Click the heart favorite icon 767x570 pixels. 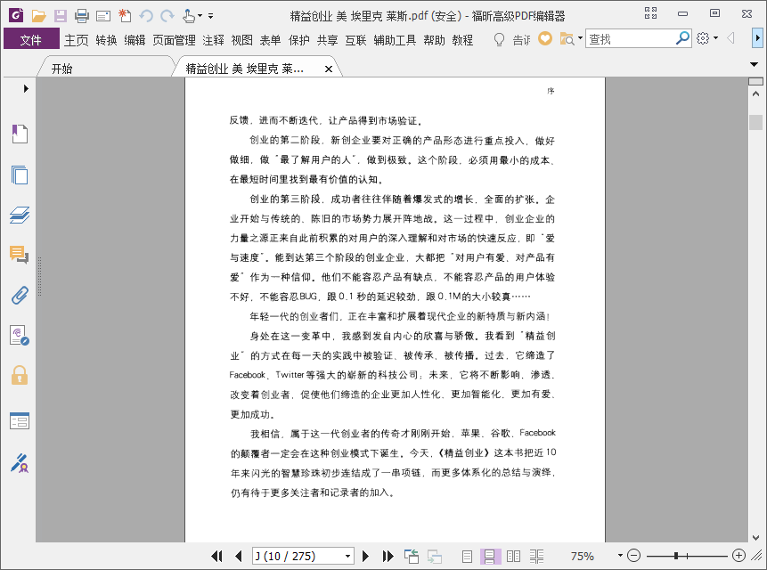coord(545,38)
